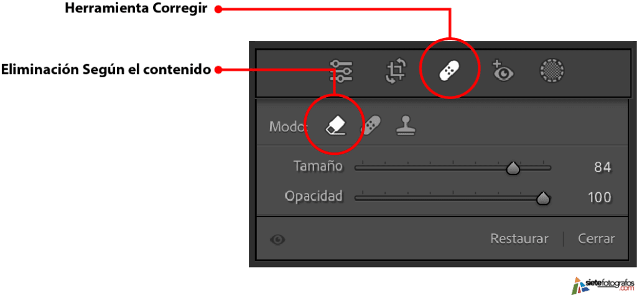Click the Opacidad slider handle
This screenshot has height=295, width=637.
(x=543, y=199)
